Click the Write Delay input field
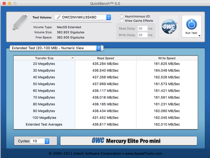The width and height of the screenshot is (210, 158). click(x=142, y=35)
